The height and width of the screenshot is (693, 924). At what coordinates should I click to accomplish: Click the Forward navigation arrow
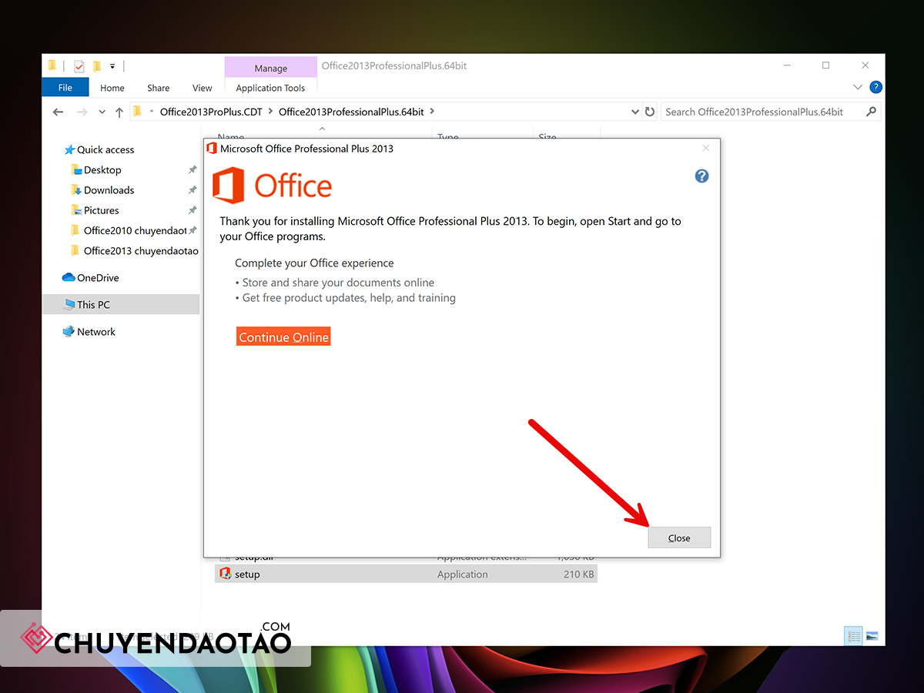pos(82,112)
